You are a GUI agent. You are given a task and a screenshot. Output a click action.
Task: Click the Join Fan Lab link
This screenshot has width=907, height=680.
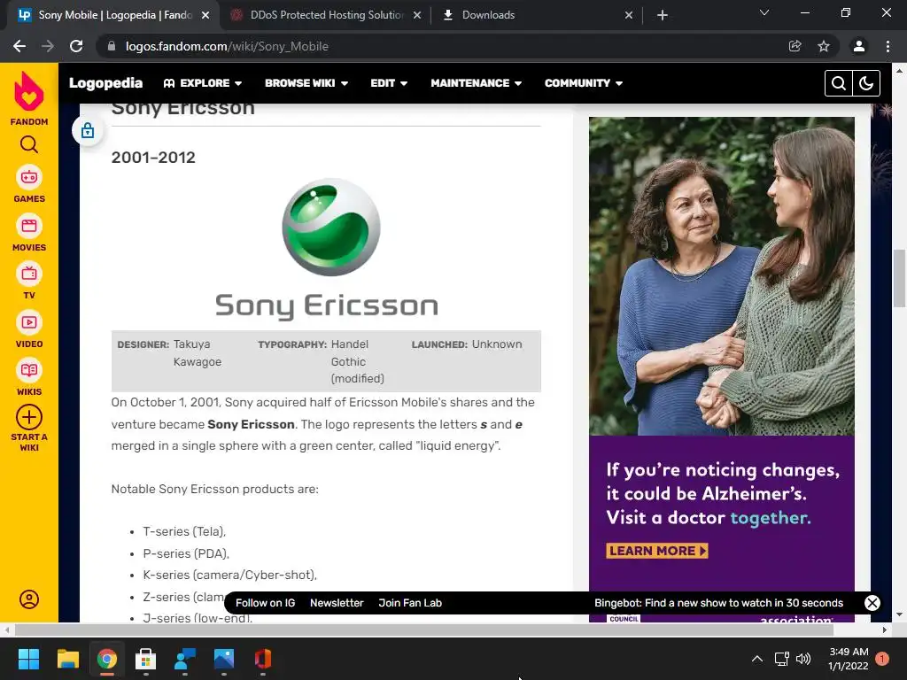pos(410,603)
